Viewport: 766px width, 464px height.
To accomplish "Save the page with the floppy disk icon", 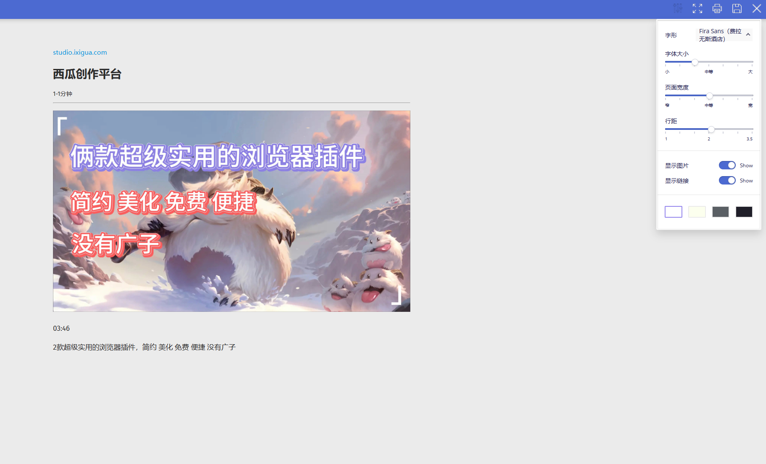I will pyautogui.click(x=737, y=8).
